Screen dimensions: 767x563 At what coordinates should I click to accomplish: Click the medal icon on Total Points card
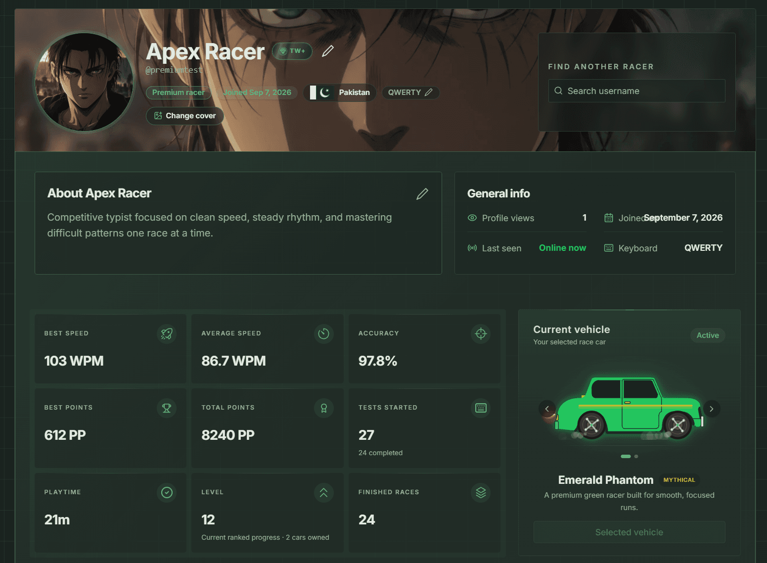pyautogui.click(x=324, y=408)
